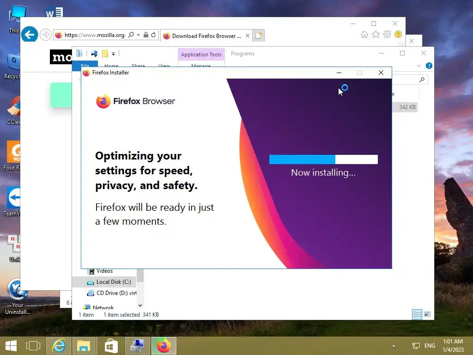This screenshot has height=355, width=473.
Task: Click the mozilla.org address field
Action: click(95, 35)
